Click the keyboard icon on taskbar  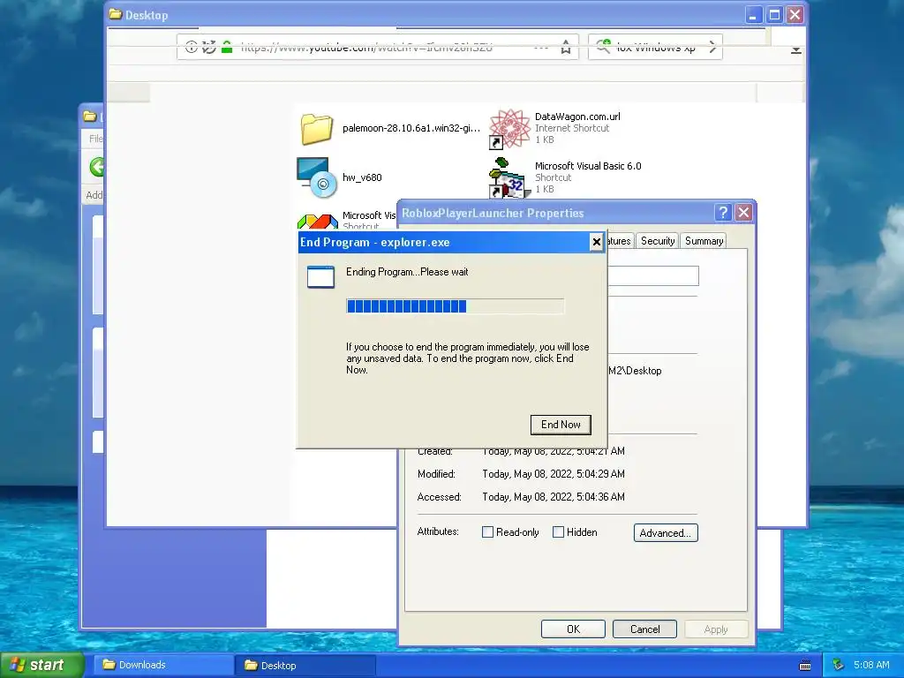[805, 666]
